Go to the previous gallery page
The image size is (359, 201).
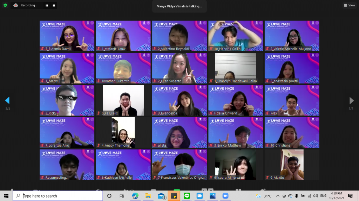7,101
